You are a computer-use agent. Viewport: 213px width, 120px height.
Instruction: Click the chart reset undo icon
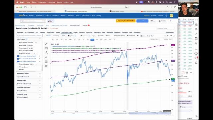point(171,36)
